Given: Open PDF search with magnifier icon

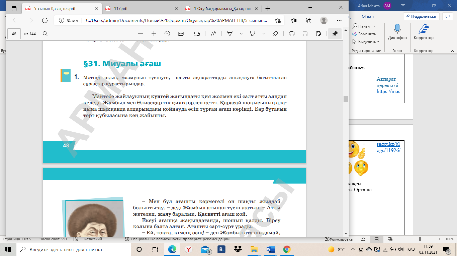Looking at the screenshot, I should pos(45,34).
